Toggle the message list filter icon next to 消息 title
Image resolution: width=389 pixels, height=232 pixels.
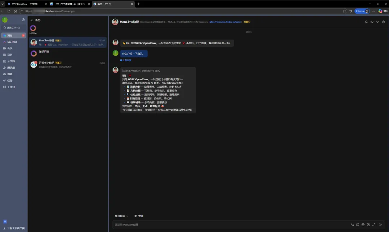32,20
